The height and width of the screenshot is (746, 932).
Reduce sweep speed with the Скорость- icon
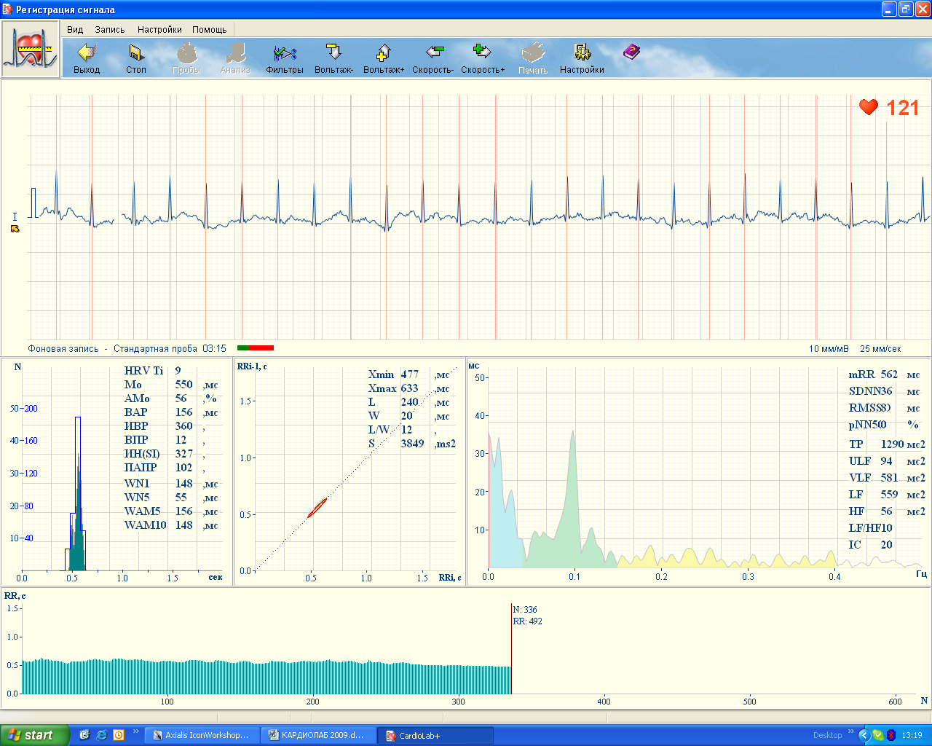(433, 58)
